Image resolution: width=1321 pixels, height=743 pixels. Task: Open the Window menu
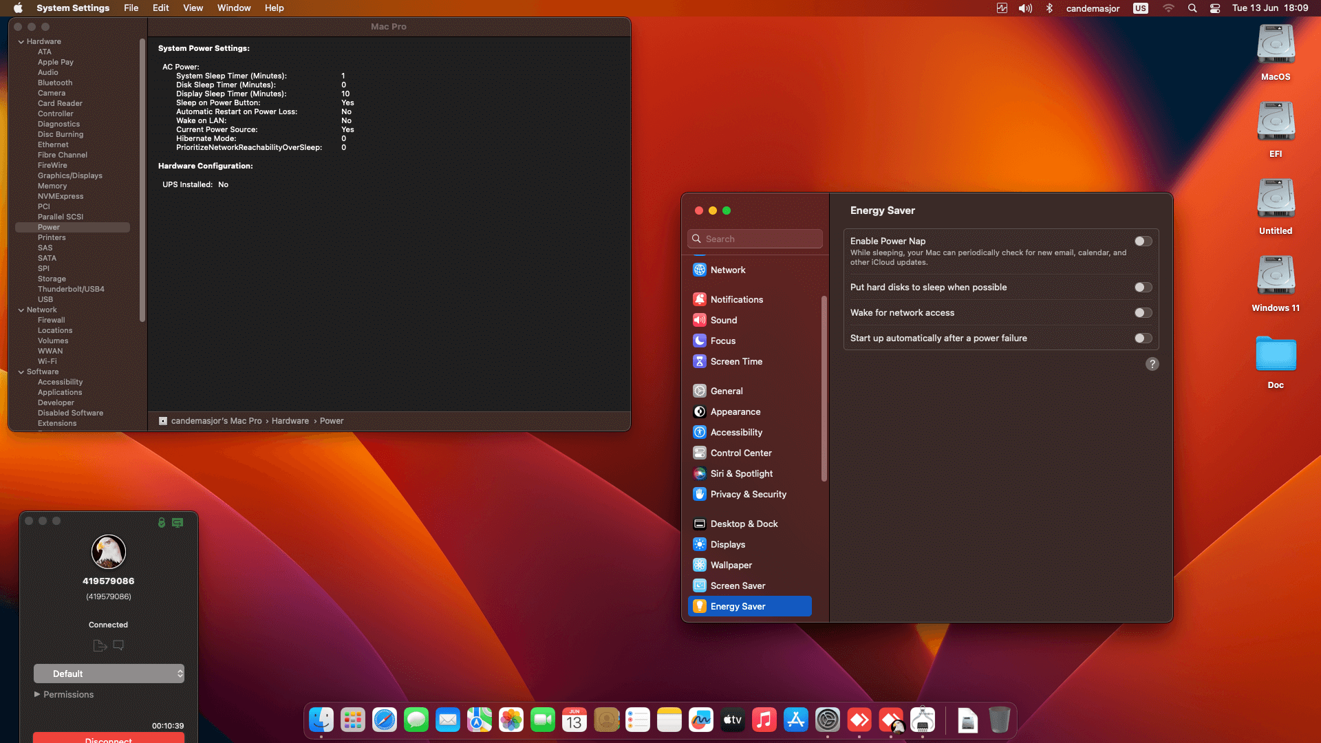[x=234, y=8]
